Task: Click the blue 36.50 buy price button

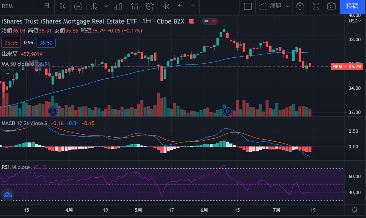Action: pyautogui.click(x=46, y=43)
